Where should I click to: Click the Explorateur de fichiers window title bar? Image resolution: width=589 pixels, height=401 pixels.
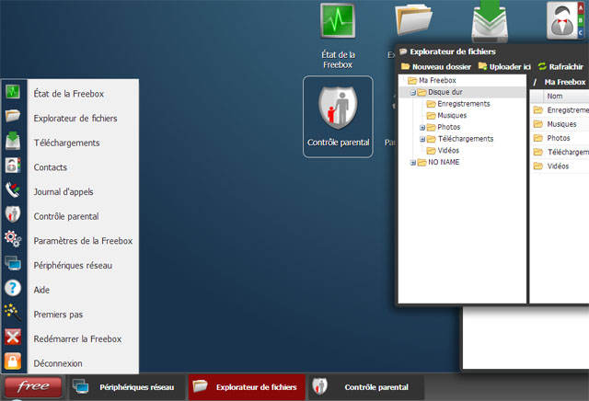[493, 52]
